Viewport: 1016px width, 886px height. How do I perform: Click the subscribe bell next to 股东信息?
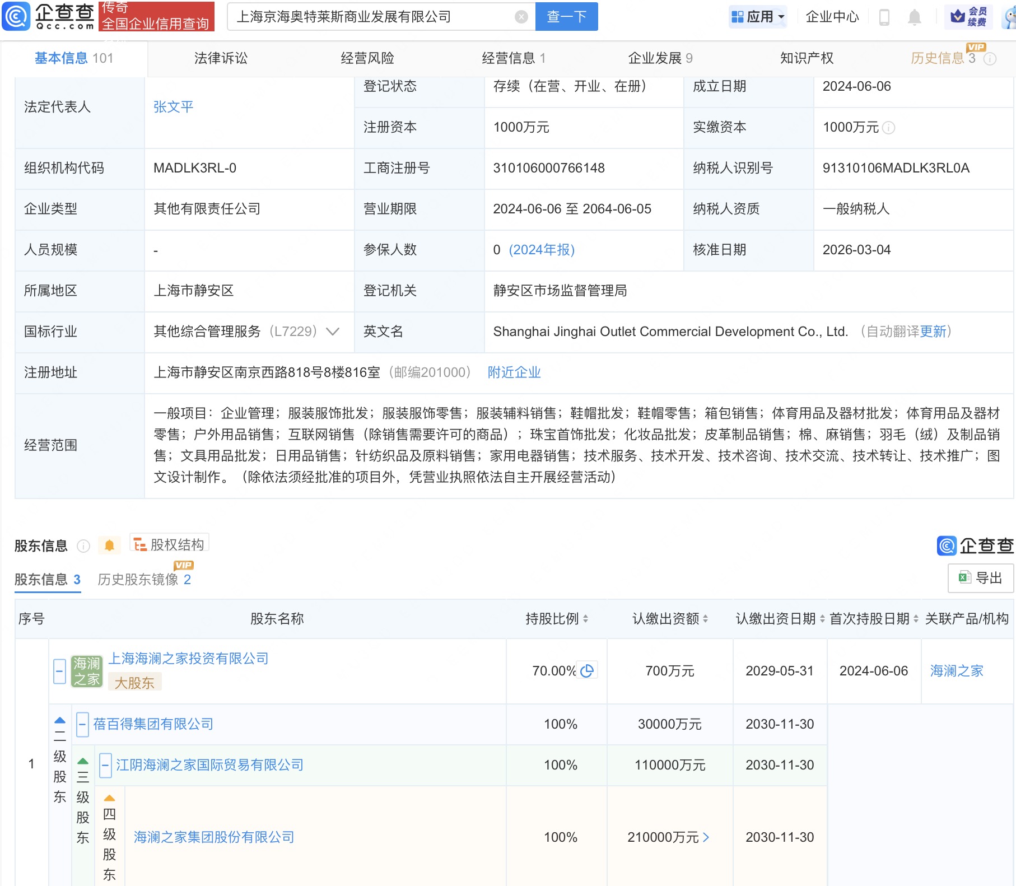(x=110, y=544)
